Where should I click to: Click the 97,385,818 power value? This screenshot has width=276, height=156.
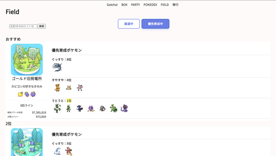[x=39, y=113]
